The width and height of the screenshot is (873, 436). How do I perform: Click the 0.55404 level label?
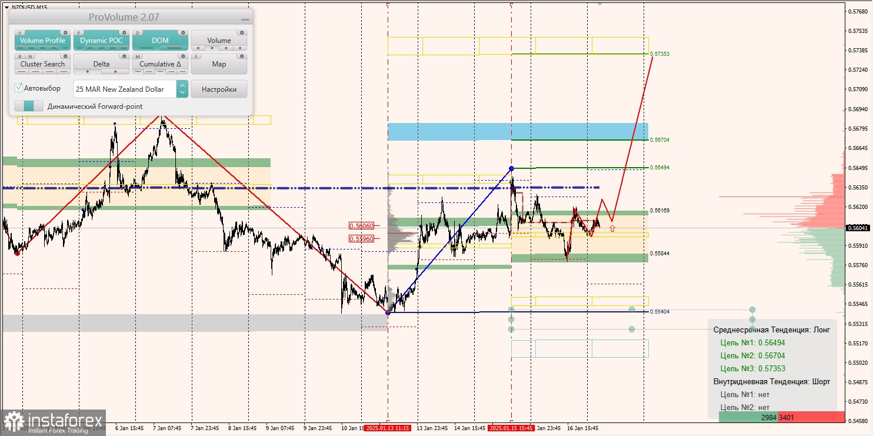(659, 311)
